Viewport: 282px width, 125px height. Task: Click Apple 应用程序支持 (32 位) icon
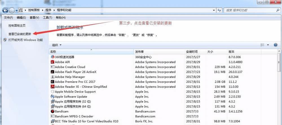coord(52,101)
